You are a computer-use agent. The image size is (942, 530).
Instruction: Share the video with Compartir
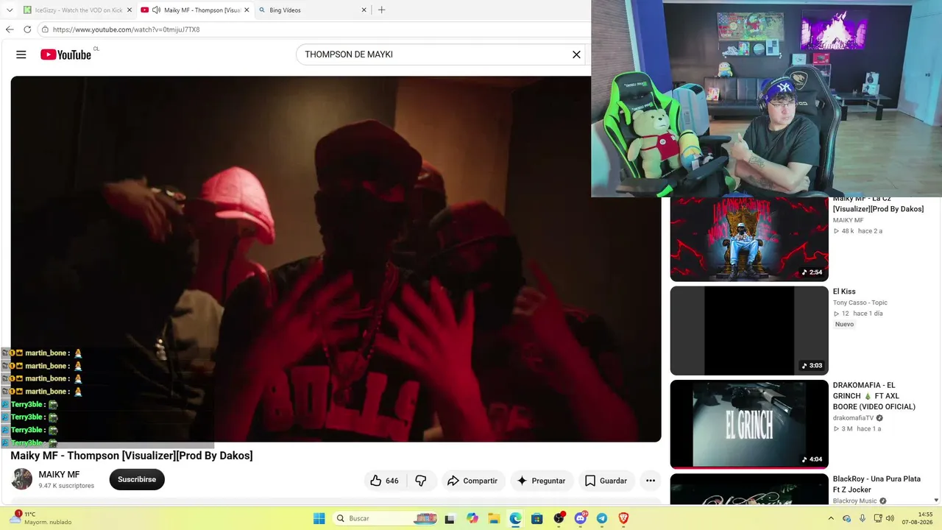(x=472, y=481)
